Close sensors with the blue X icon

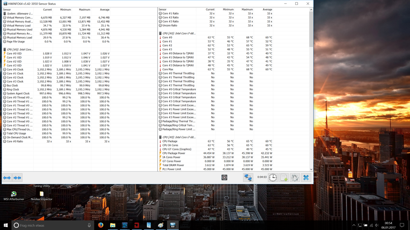click(305, 177)
